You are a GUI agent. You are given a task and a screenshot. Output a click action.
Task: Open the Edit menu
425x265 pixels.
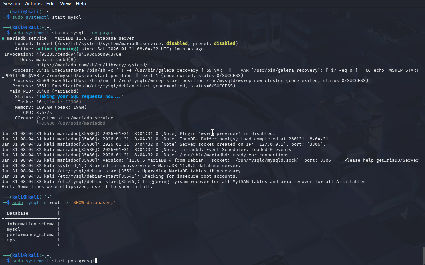[x=51, y=4]
